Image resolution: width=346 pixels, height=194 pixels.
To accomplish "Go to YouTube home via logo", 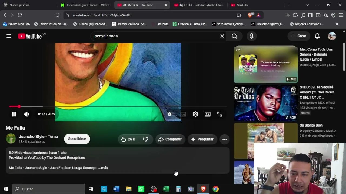I will pos(30,36).
